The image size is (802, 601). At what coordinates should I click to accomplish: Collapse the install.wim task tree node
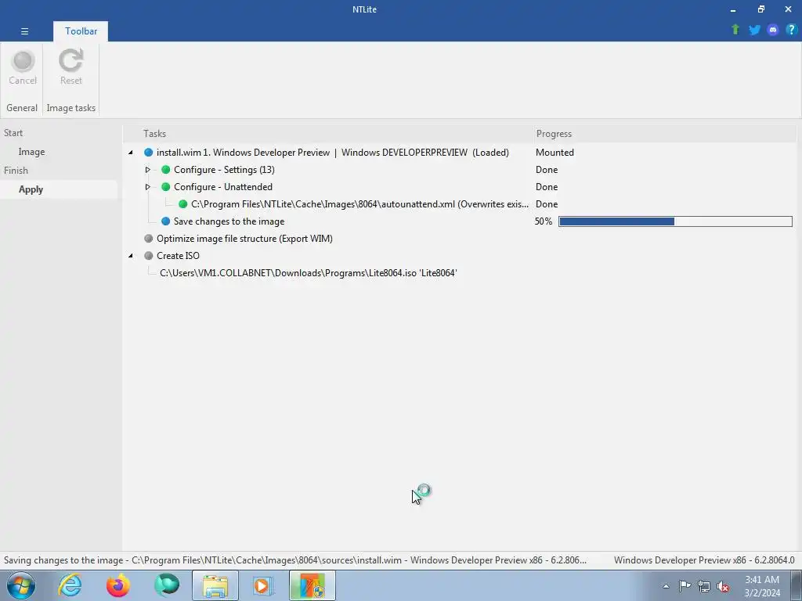pos(131,153)
